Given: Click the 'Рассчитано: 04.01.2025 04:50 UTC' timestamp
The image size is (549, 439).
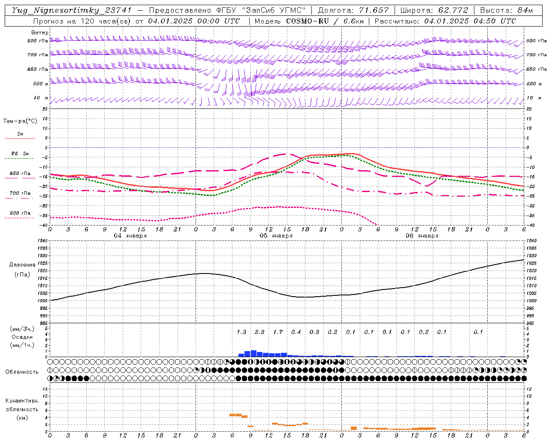Looking at the screenshot, I should click(x=445, y=21).
